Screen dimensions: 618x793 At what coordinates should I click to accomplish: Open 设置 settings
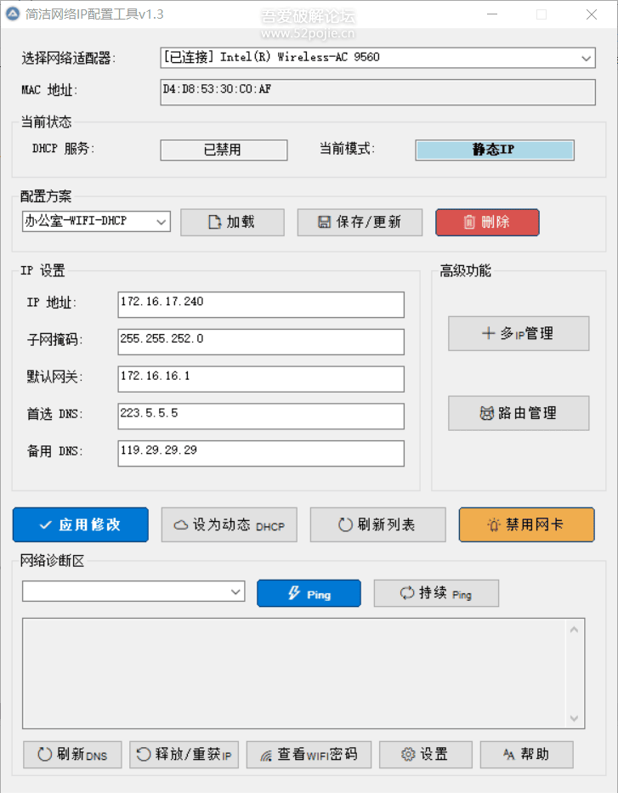[x=426, y=755]
